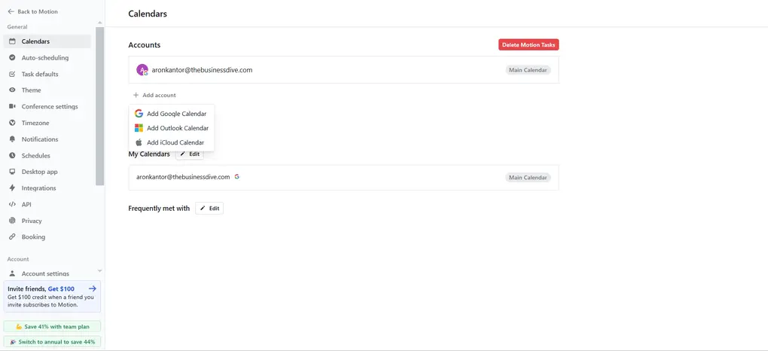The height and width of the screenshot is (351, 768).
Task: Click the Get $100 link
Action: 61,288
